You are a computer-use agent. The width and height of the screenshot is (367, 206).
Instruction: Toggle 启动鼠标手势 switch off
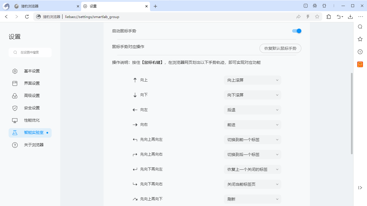pos(296,31)
